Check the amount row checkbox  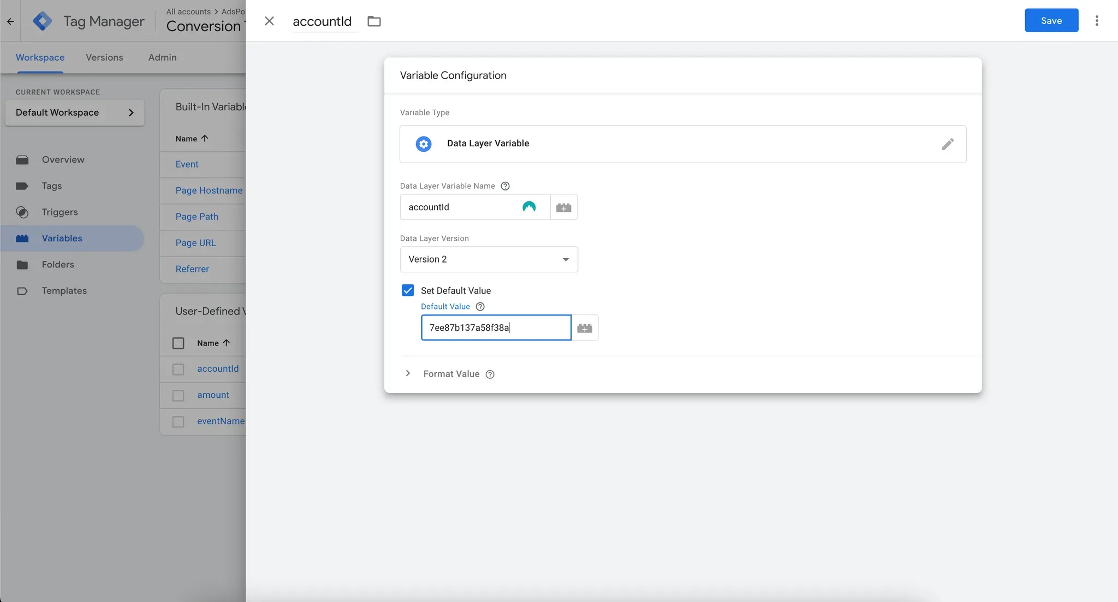(x=178, y=396)
